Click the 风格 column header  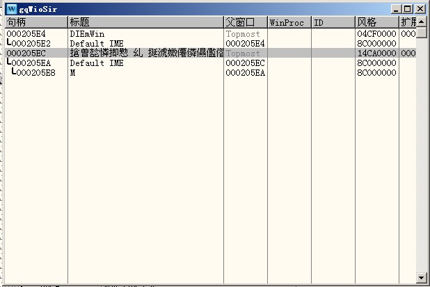click(x=376, y=22)
